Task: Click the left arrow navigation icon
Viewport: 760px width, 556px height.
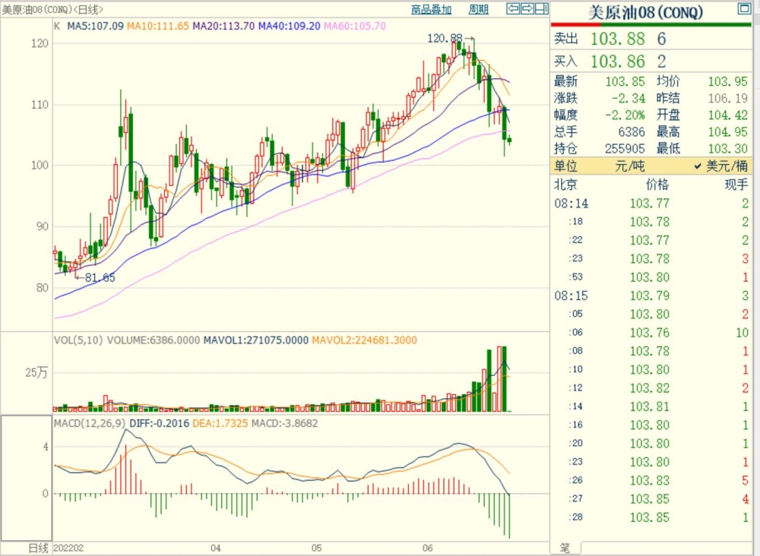Action: pyautogui.click(x=513, y=9)
